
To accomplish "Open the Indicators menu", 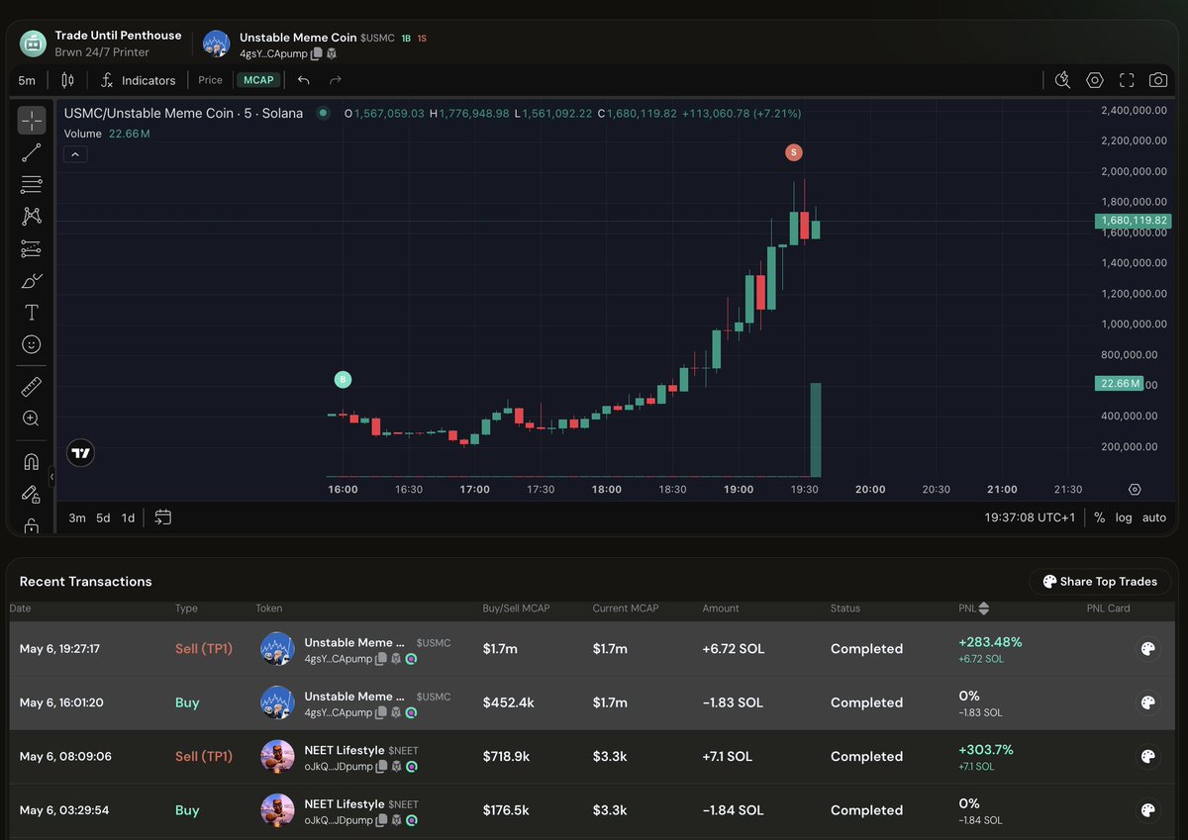I will click(x=138, y=80).
